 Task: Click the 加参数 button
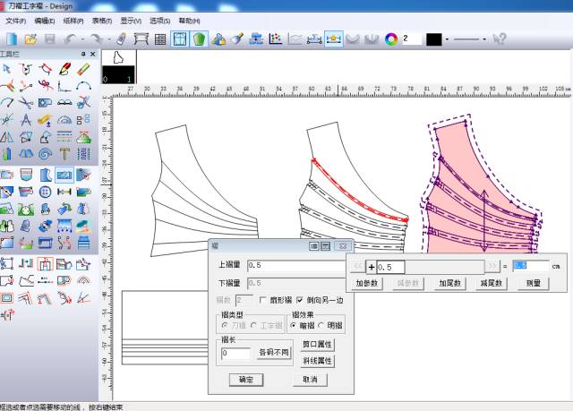[368, 283]
